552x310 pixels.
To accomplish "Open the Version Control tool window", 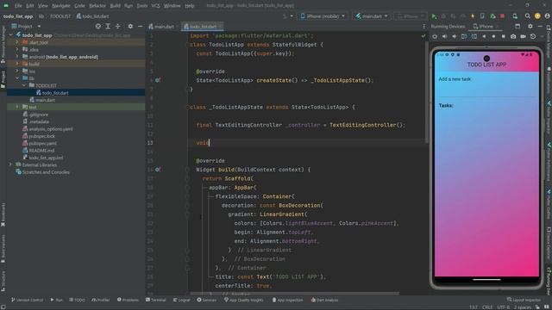I will tap(27, 300).
